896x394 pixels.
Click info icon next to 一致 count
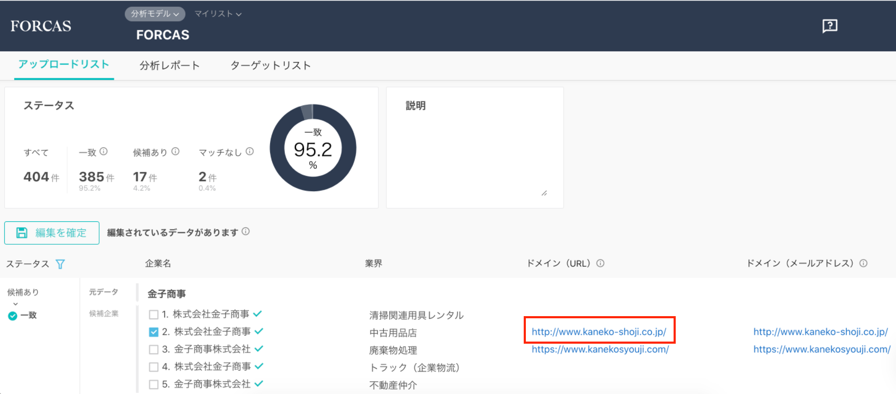tap(104, 151)
